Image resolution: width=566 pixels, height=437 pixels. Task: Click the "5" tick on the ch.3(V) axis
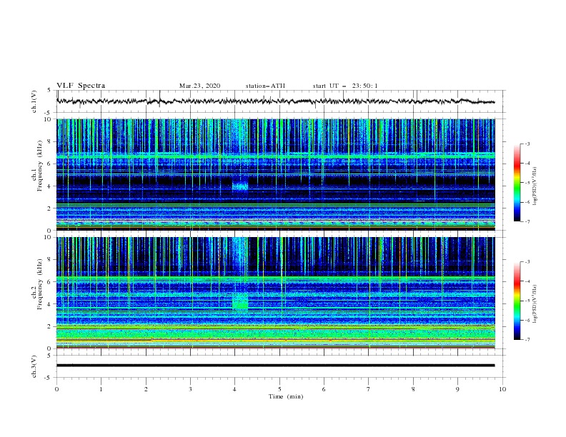50,355
